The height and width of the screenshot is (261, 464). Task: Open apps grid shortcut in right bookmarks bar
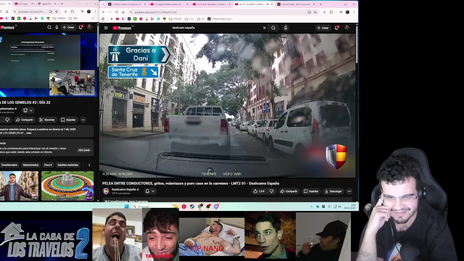103,19
